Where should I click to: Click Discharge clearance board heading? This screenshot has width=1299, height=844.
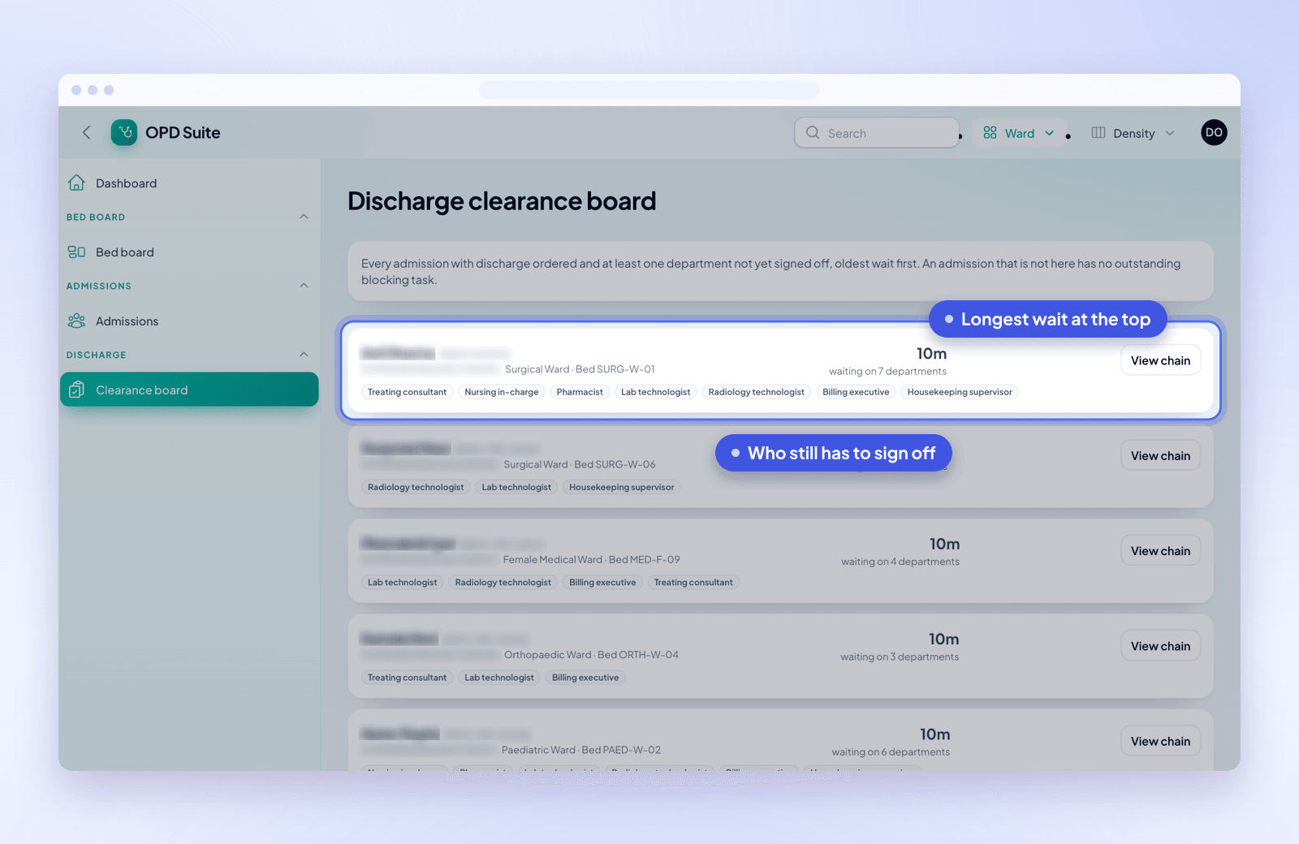tap(502, 201)
